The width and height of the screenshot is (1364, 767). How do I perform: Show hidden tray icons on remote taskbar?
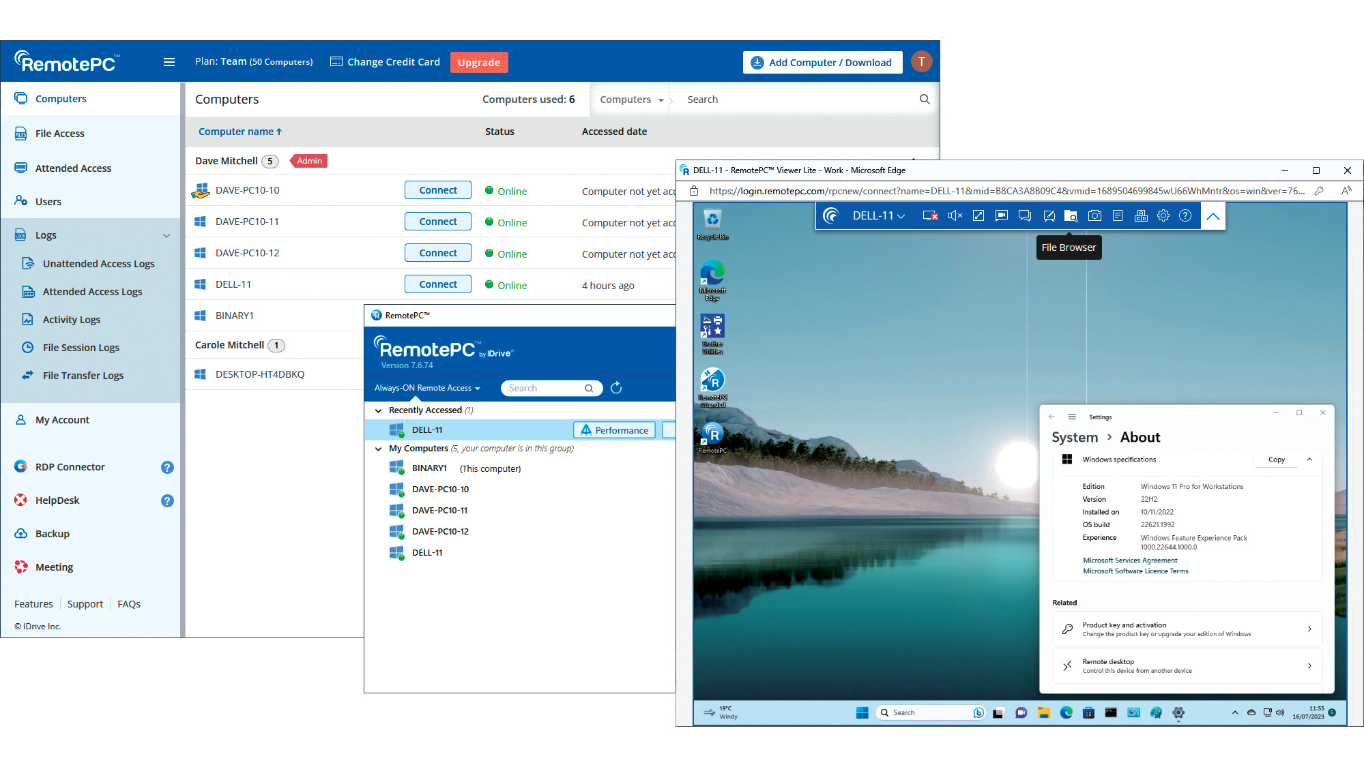click(1234, 713)
